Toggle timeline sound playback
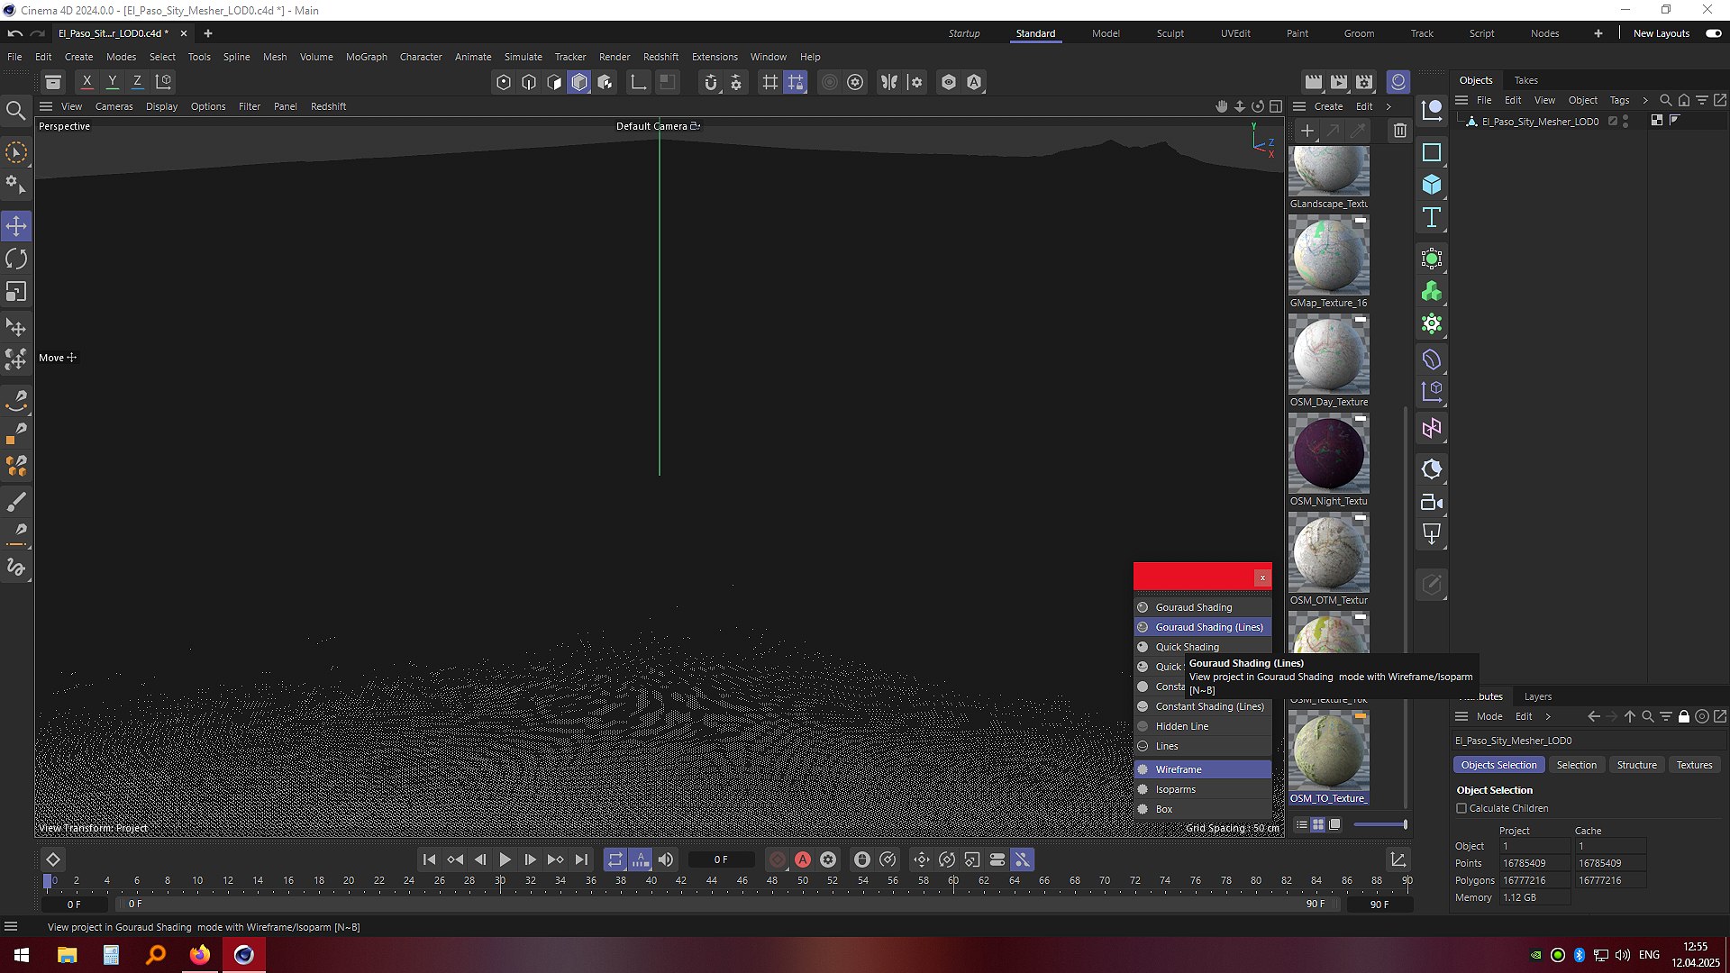The image size is (1730, 973). pyautogui.click(x=666, y=859)
